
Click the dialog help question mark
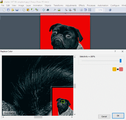[x=115, y=51]
